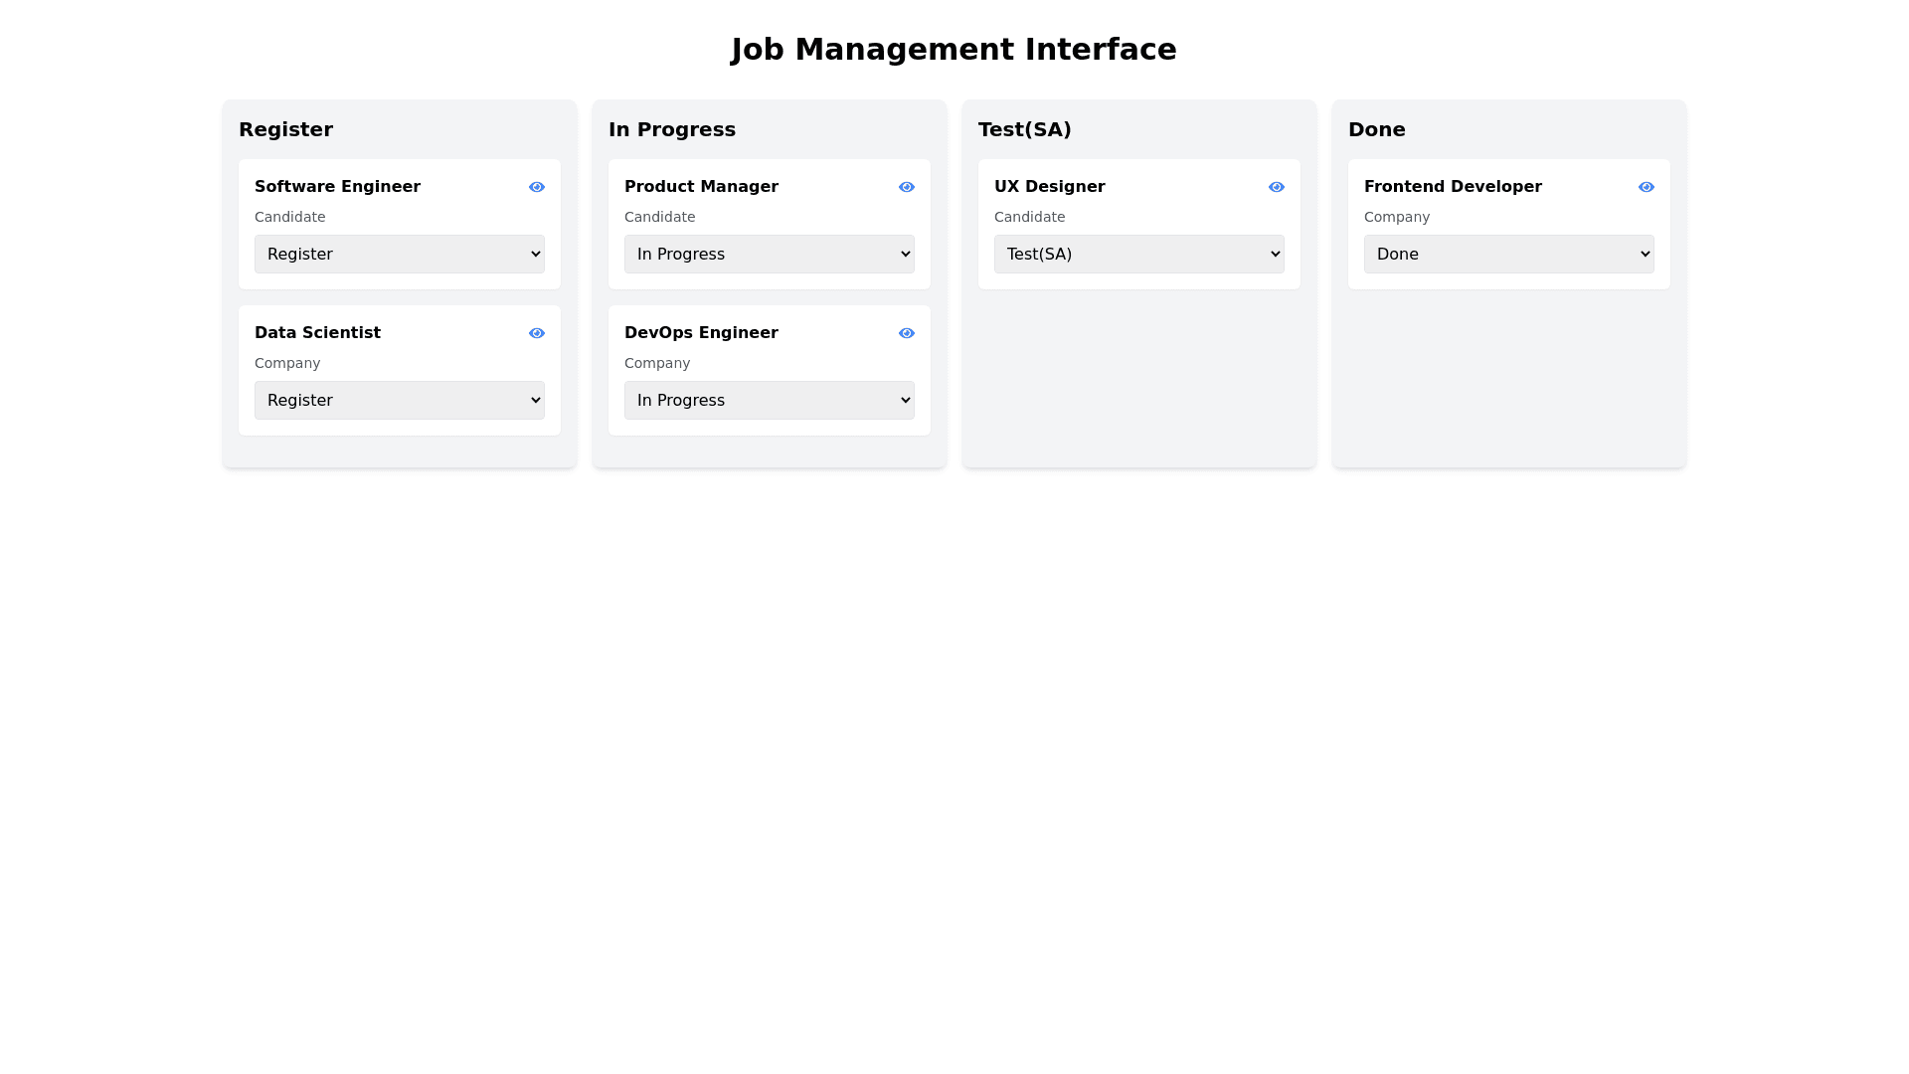This screenshot has width=1909, height=1074.
Task: Click the Frontend Developer job title
Action: pos(1452,187)
